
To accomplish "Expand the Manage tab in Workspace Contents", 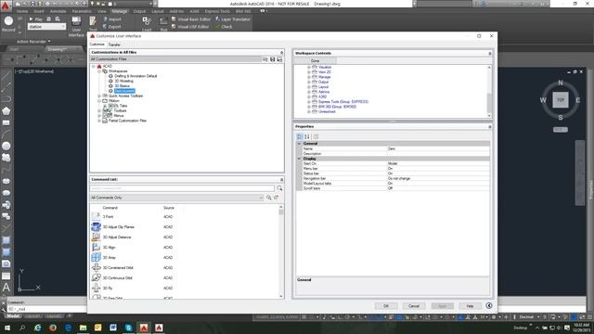I will tap(309, 77).
